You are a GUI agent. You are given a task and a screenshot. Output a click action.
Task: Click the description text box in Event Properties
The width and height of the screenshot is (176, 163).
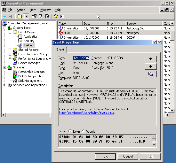[108, 107]
